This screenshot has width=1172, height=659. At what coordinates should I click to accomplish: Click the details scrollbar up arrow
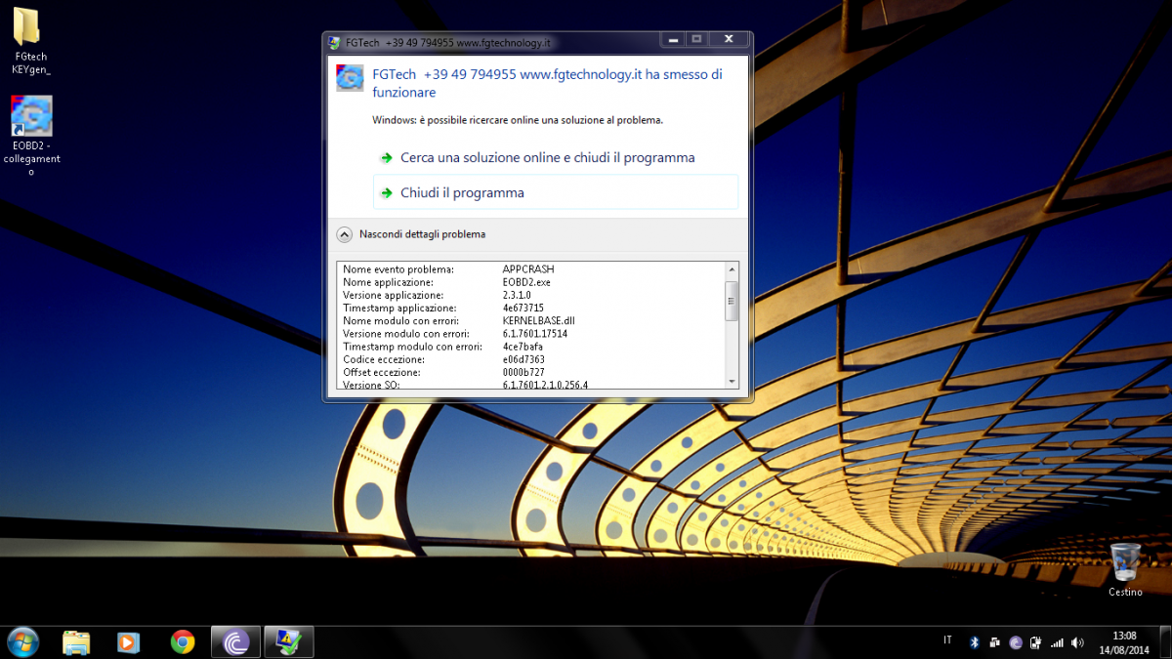tap(732, 268)
